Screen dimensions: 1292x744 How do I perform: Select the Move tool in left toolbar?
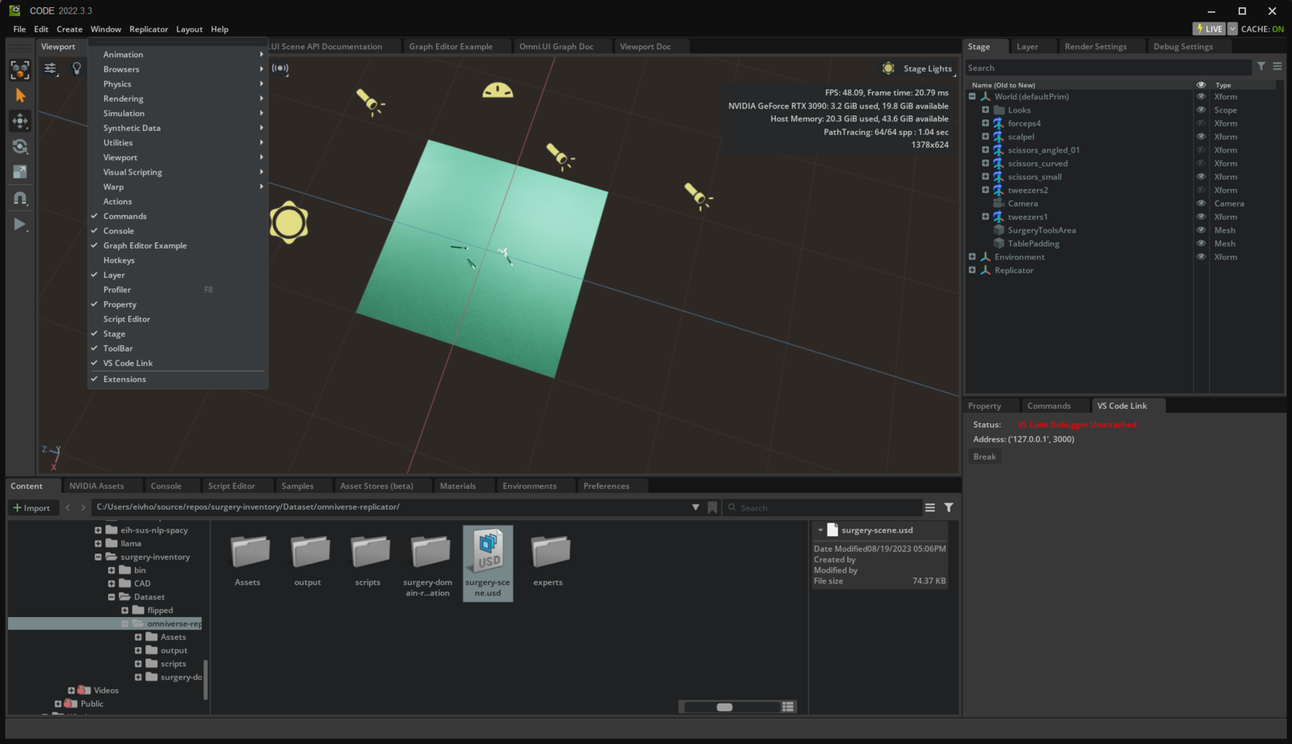20,121
